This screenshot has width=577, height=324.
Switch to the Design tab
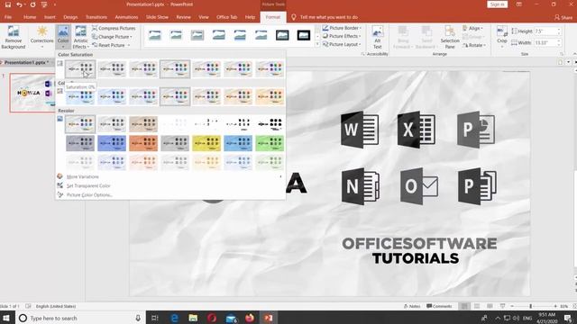click(70, 17)
